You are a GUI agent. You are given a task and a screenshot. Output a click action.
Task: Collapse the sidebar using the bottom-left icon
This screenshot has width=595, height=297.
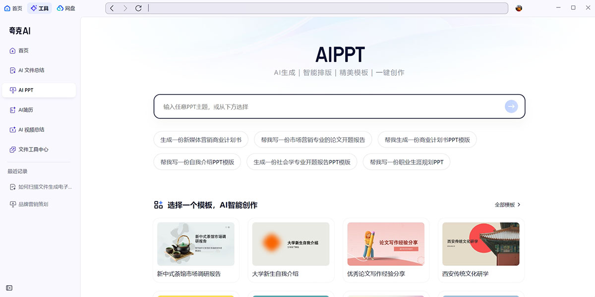(9, 288)
